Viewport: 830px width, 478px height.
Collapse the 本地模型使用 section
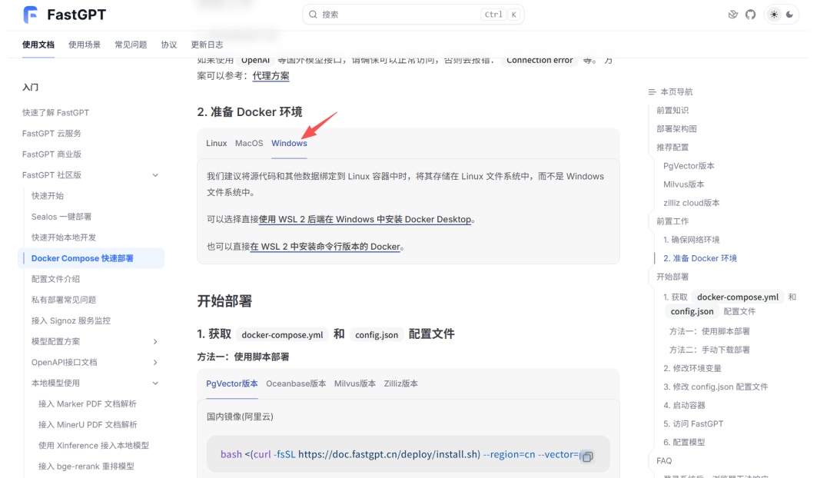pos(155,383)
